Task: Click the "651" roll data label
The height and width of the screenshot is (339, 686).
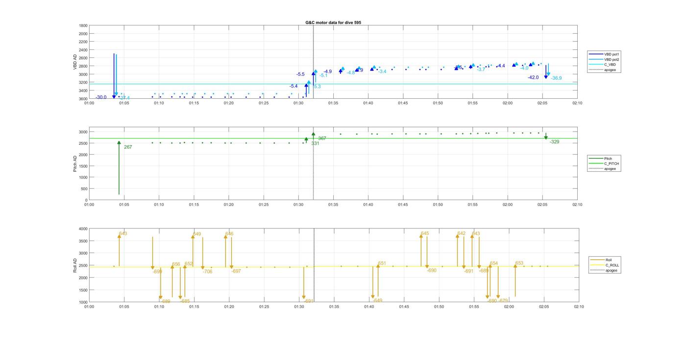Action: point(382,263)
